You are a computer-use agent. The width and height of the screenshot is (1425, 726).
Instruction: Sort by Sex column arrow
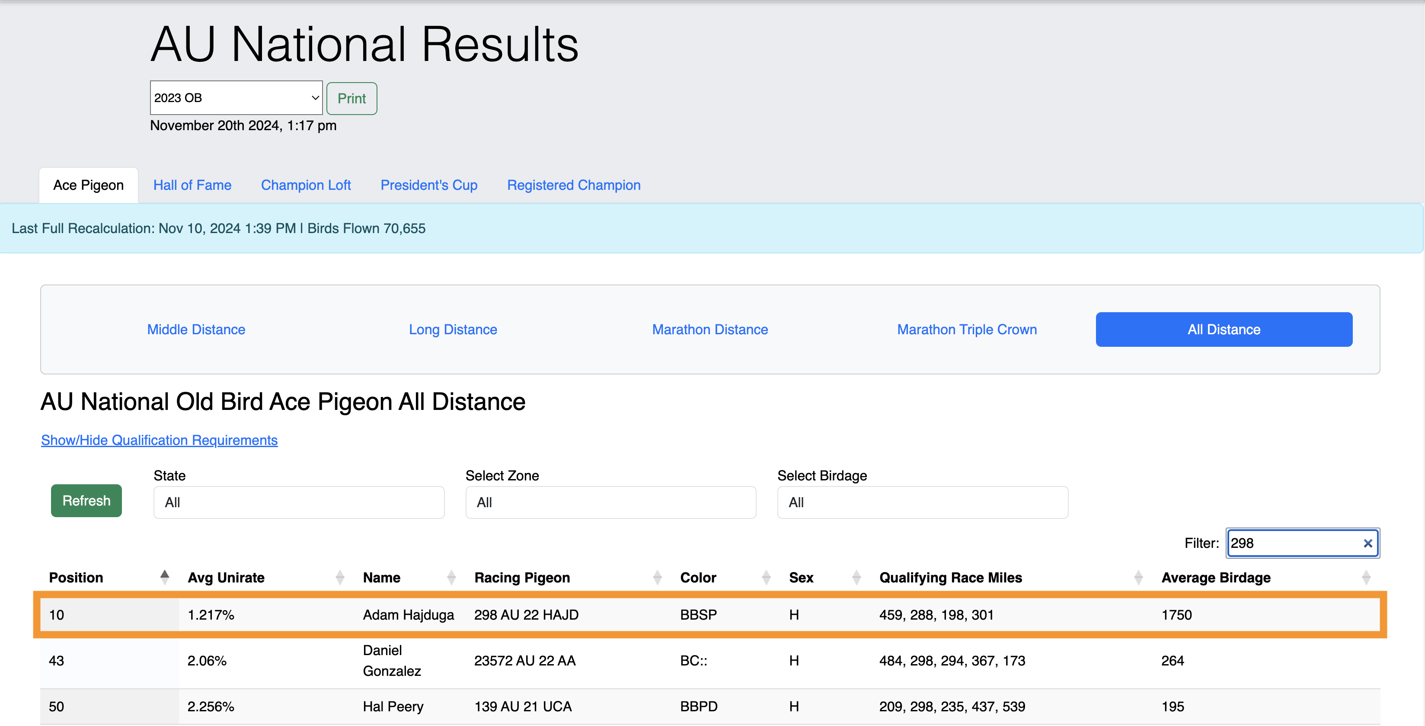(856, 577)
